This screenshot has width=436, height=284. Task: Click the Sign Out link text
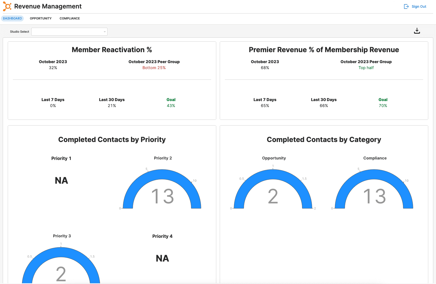pyautogui.click(x=419, y=6)
